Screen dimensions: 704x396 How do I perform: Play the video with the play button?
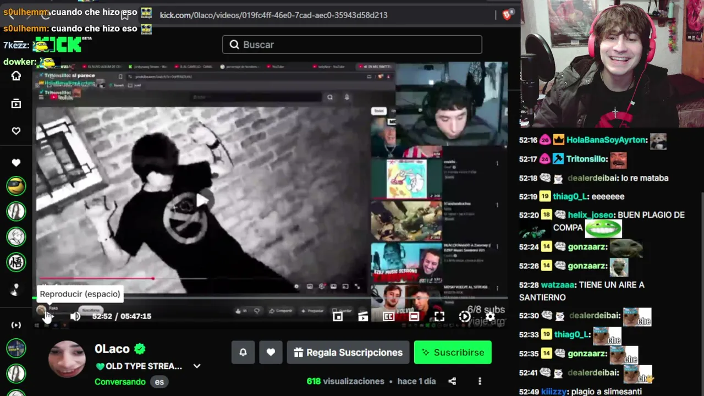48,316
